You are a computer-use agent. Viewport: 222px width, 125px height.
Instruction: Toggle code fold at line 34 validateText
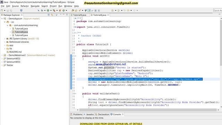76,93
